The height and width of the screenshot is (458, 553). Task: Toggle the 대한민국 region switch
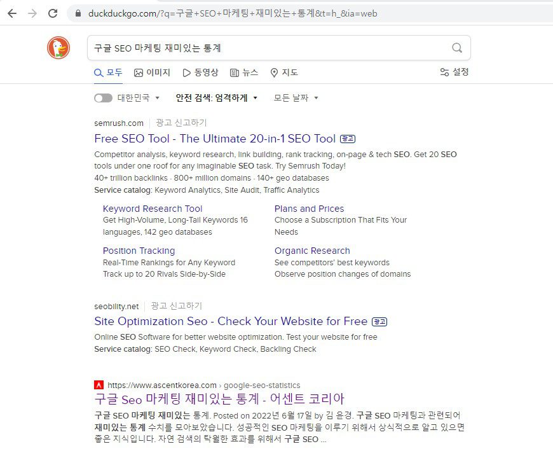tap(103, 98)
